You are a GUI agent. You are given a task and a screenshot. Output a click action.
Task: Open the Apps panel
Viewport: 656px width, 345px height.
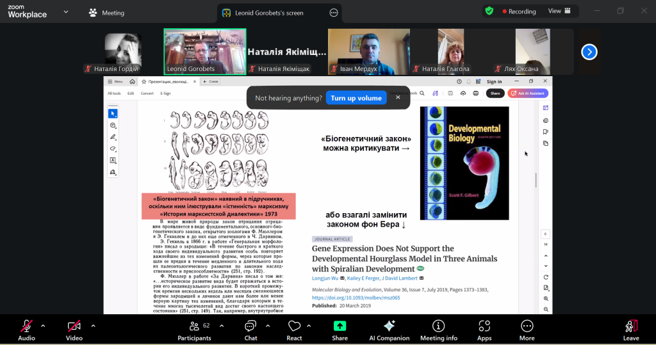pos(484,329)
